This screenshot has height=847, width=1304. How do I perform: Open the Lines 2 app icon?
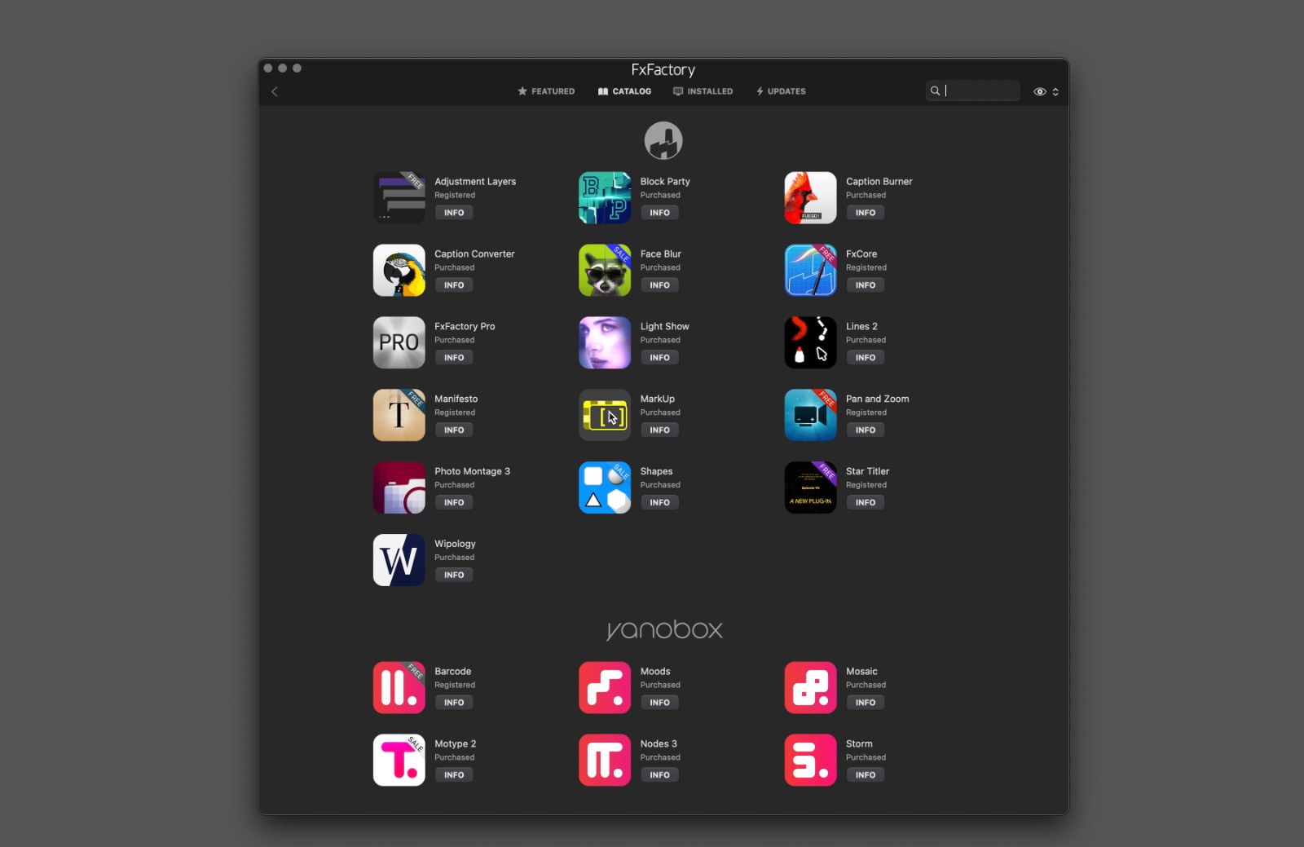click(x=811, y=343)
